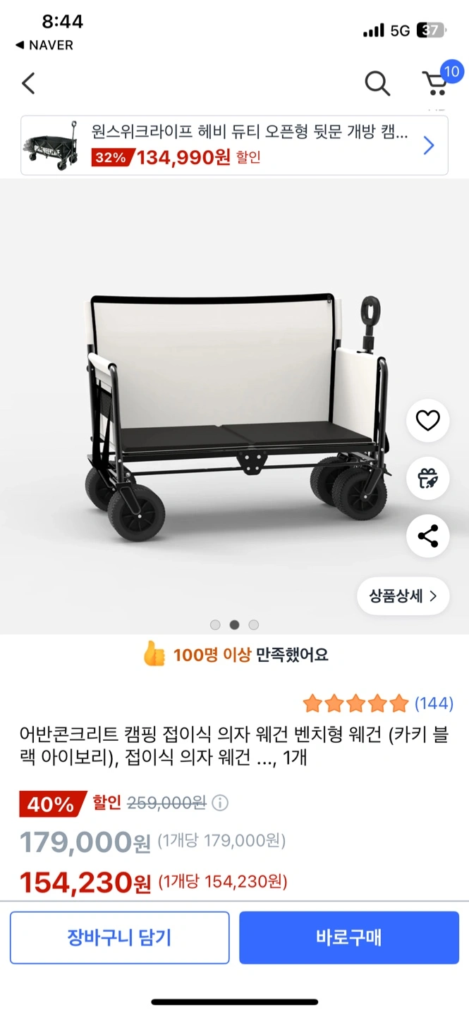Screen dimensions: 469x1015
Task: Share this product via share icon
Action: click(427, 536)
